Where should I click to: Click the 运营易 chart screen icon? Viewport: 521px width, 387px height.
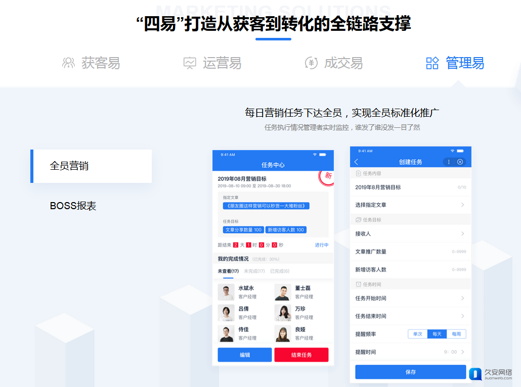(x=190, y=63)
